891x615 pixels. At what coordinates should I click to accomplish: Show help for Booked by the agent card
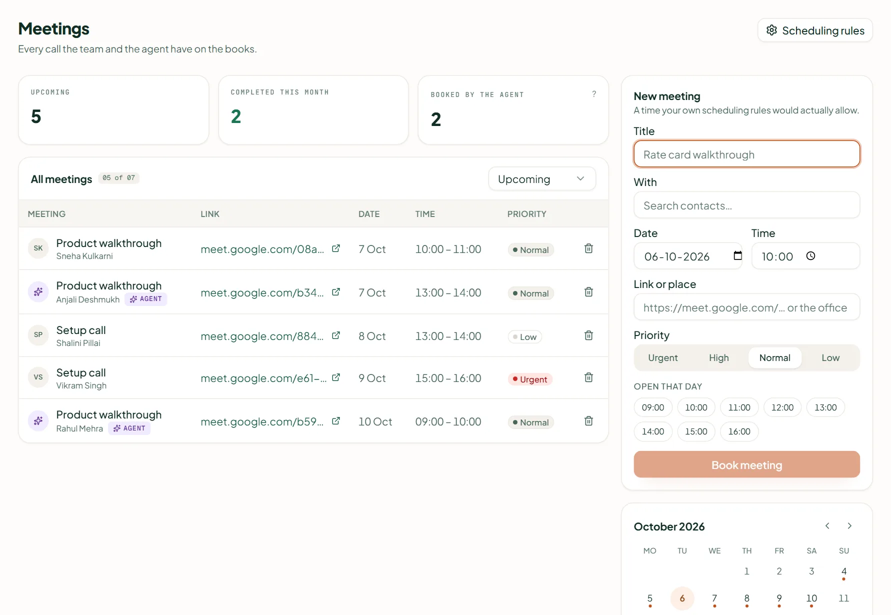594,94
